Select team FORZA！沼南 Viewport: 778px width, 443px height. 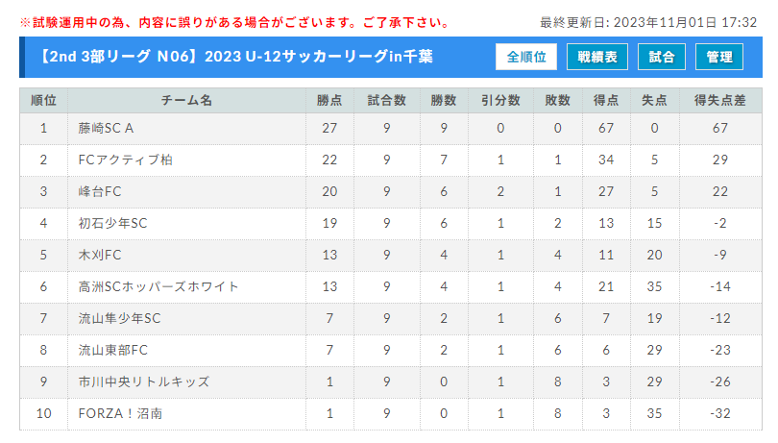[120, 414]
